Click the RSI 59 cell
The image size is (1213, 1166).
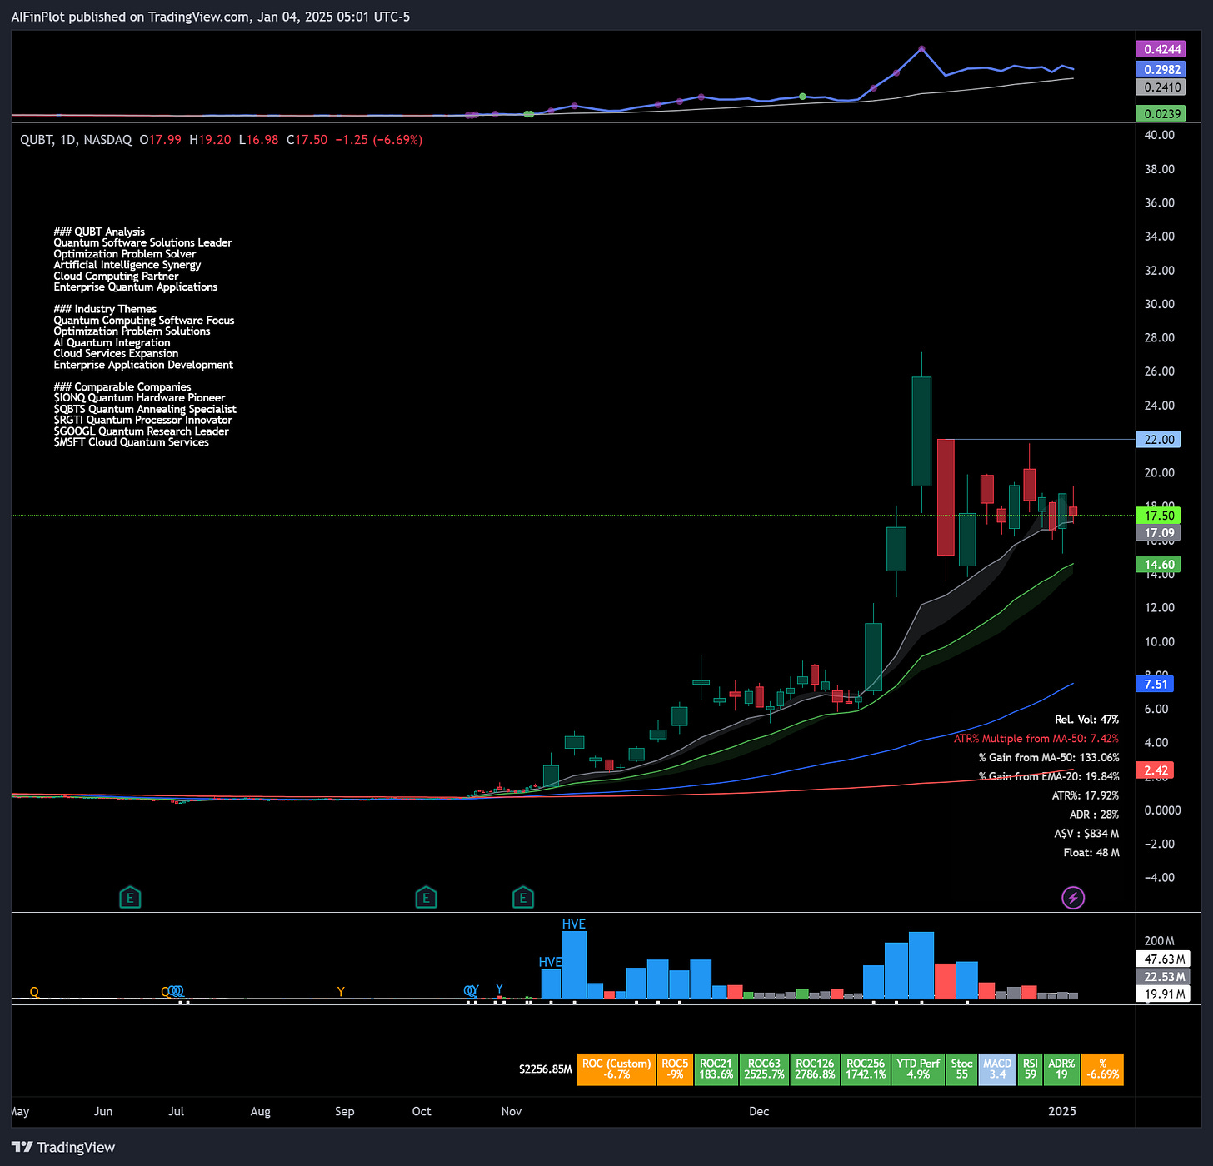click(1031, 1069)
